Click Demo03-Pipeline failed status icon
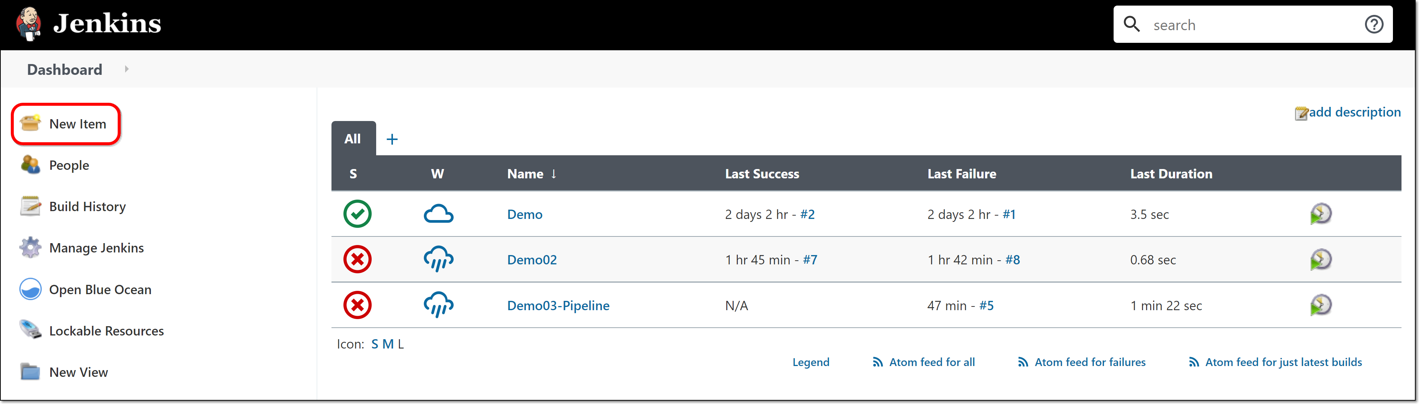 click(x=358, y=305)
